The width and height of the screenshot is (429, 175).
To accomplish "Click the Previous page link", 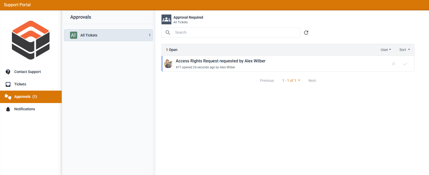I will pyautogui.click(x=267, y=81).
